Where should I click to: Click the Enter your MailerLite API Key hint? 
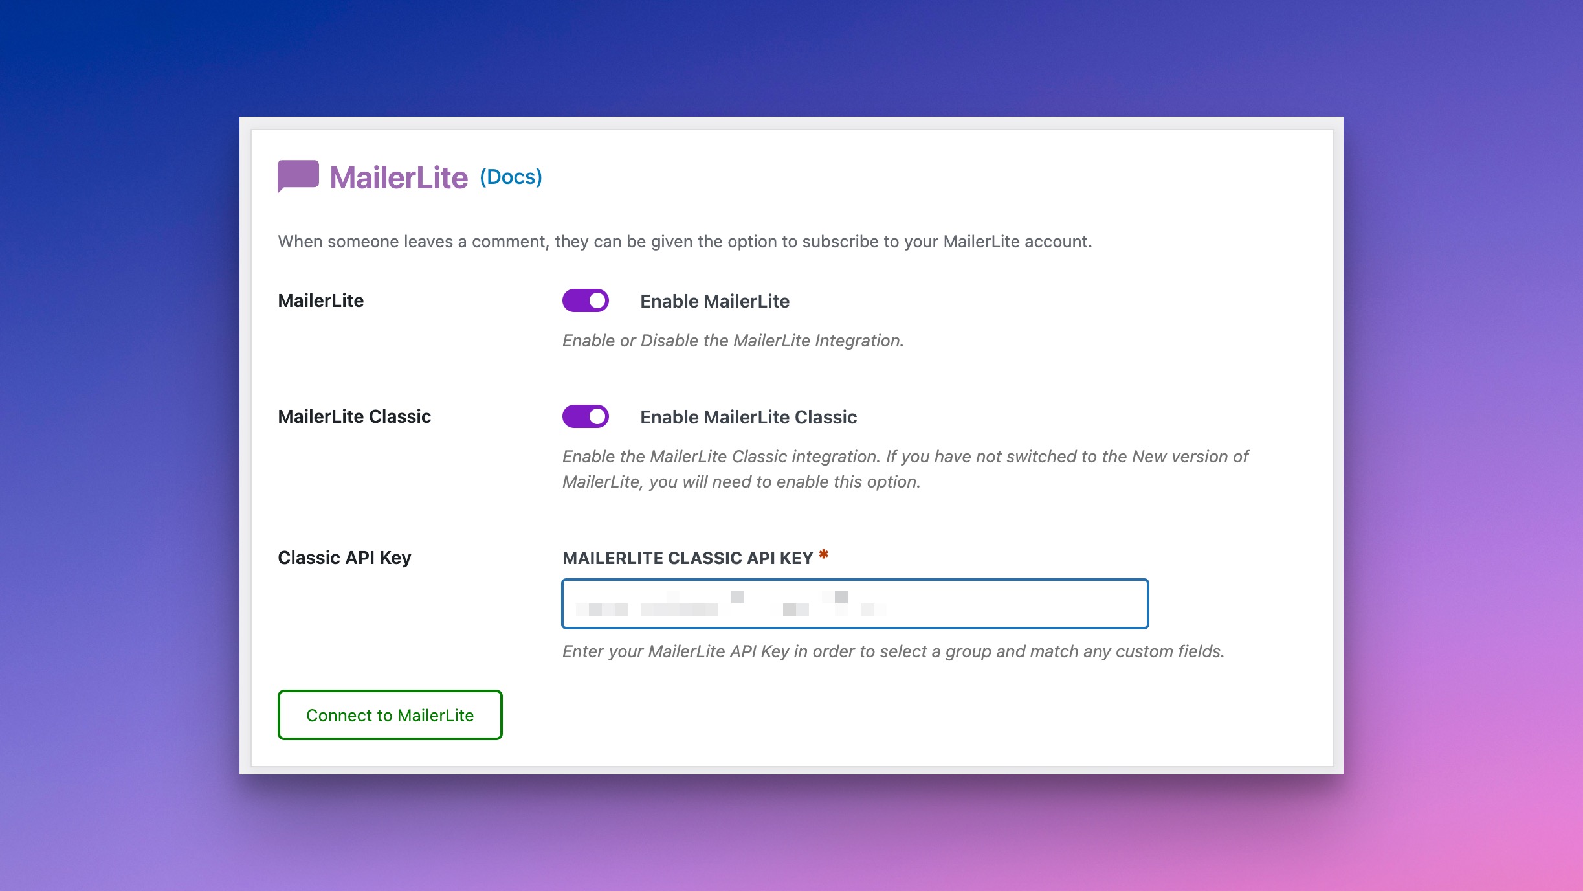coord(893,651)
